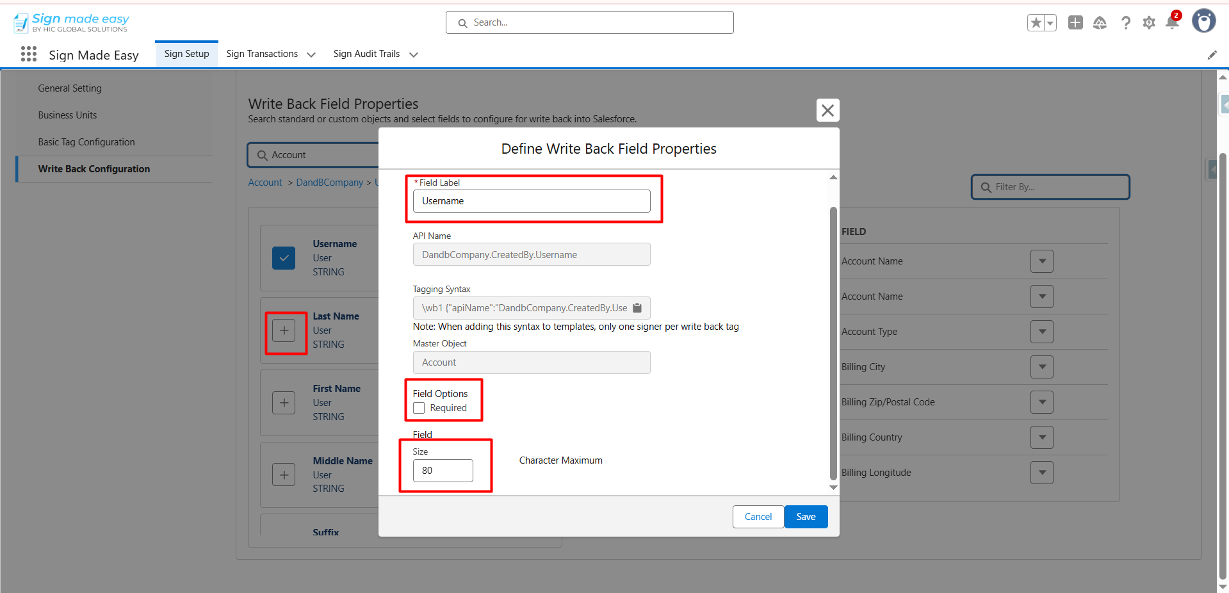Image resolution: width=1229 pixels, height=593 pixels.
Task: Tick the Required checkbox
Action: (419, 408)
